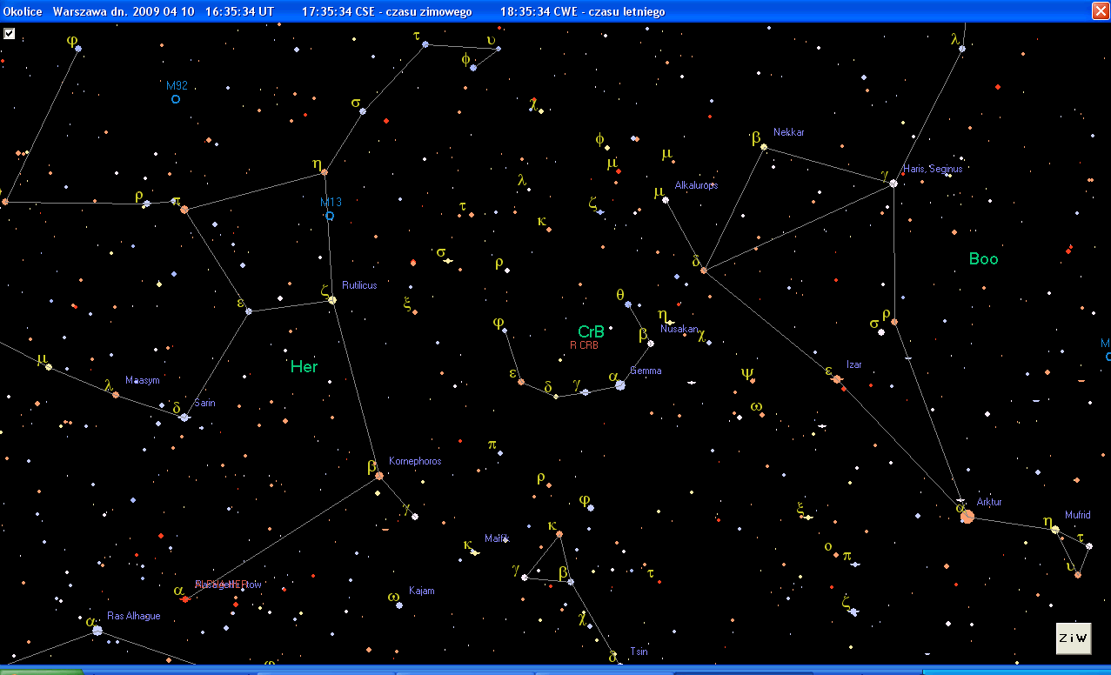Click the 'Boo' constellation label
Screen dimensions: 1111x675
point(984,259)
